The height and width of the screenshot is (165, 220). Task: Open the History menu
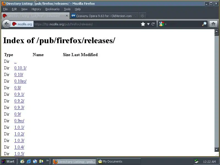click(x=36, y=9)
